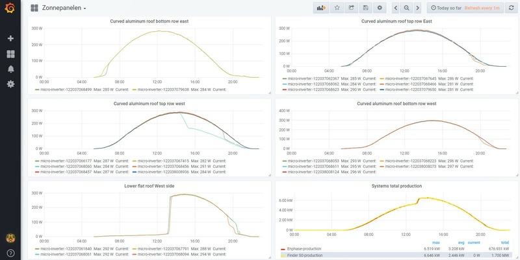This screenshot has width=520, height=260.
Task: Sort total production legend by avg column
Action: coord(461,242)
